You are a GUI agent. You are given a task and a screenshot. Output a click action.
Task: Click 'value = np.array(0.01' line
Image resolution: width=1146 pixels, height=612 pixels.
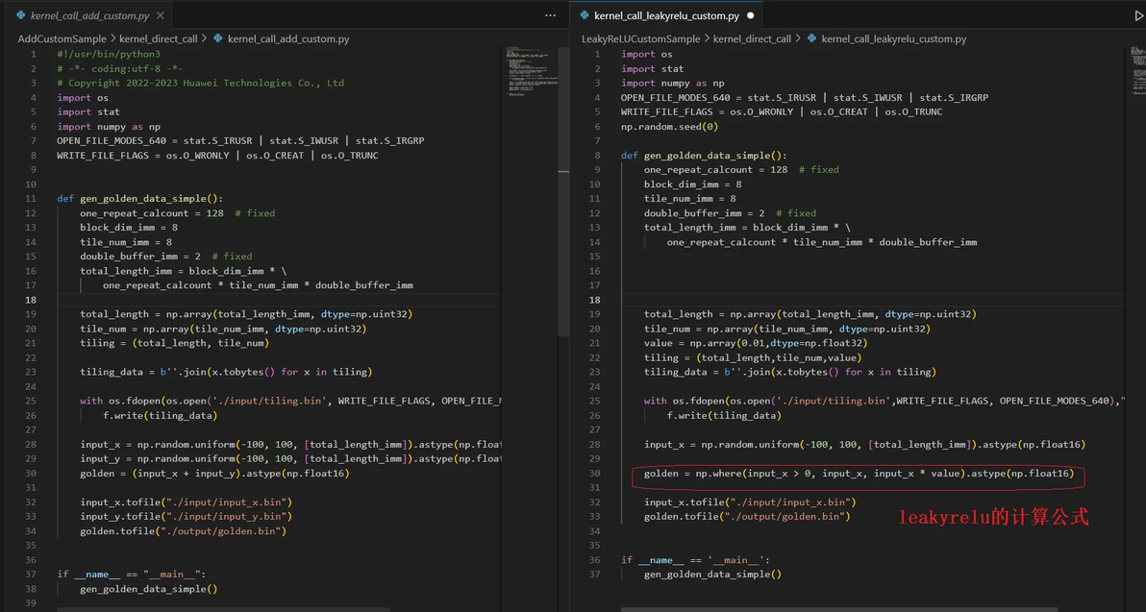pos(756,343)
